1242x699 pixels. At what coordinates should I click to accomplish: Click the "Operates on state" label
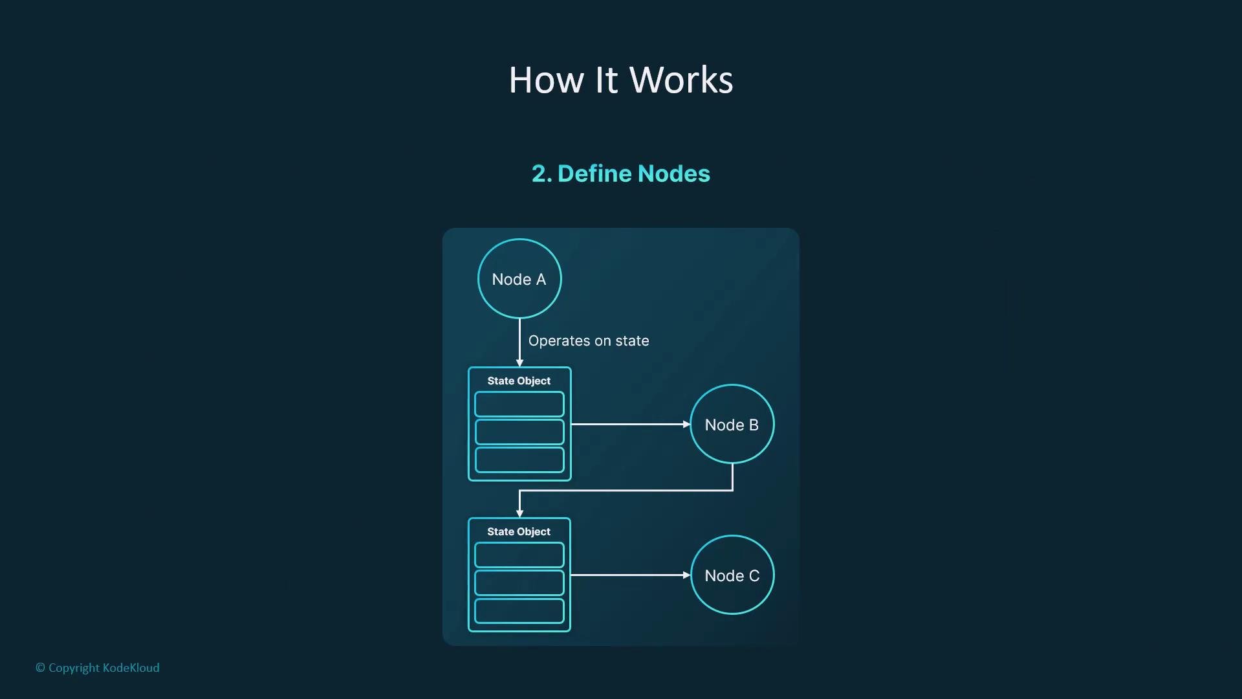point(589,341)
